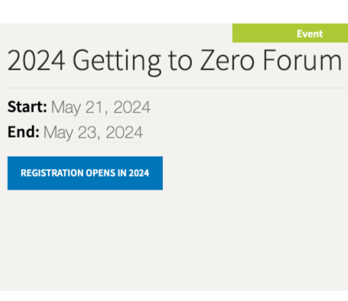This screenshot has height=301, width=348.
Task: Click the Registration Opens in 2024 button
Action: (x=85, y=173)
